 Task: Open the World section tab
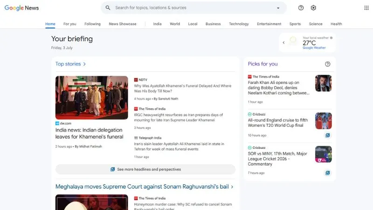pyautogui.click(x=175, y=24)
